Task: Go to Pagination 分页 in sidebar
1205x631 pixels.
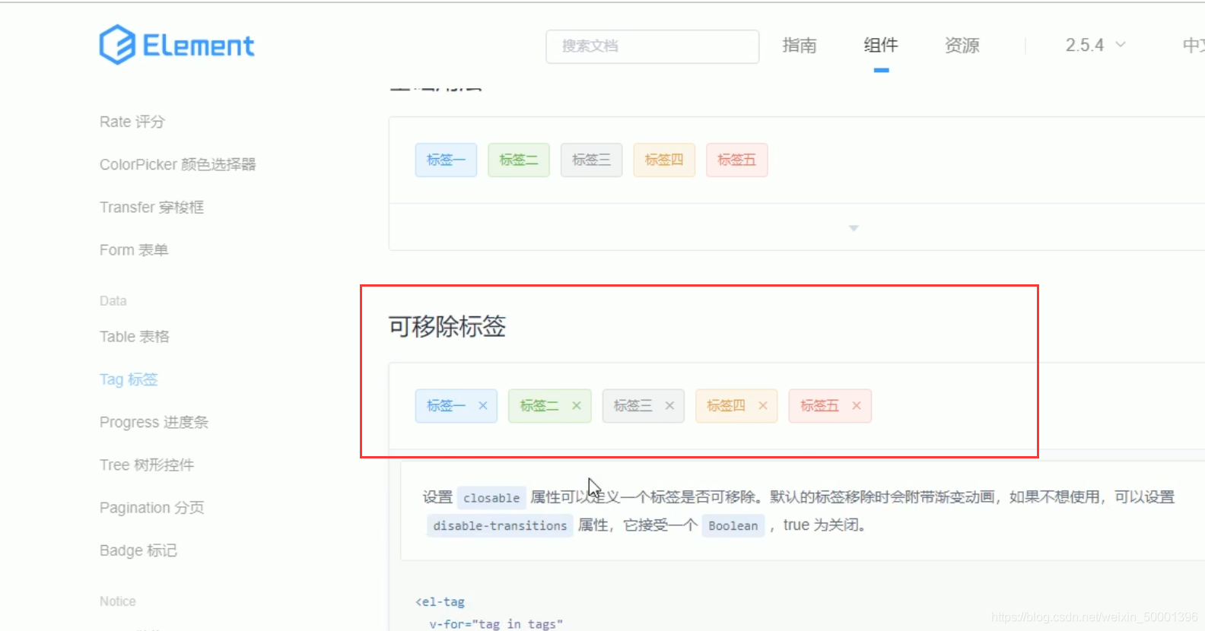Action: click(152, 508)
